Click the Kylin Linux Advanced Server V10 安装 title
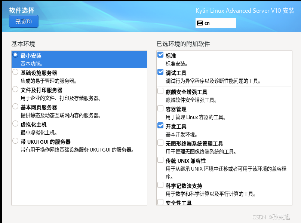Image resolution: width=301 pixels, height=223 pixels. tap(245, 10)
